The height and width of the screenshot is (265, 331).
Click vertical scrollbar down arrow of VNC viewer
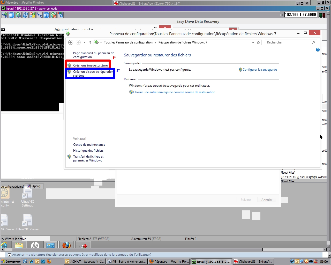(x=328, y=246)
